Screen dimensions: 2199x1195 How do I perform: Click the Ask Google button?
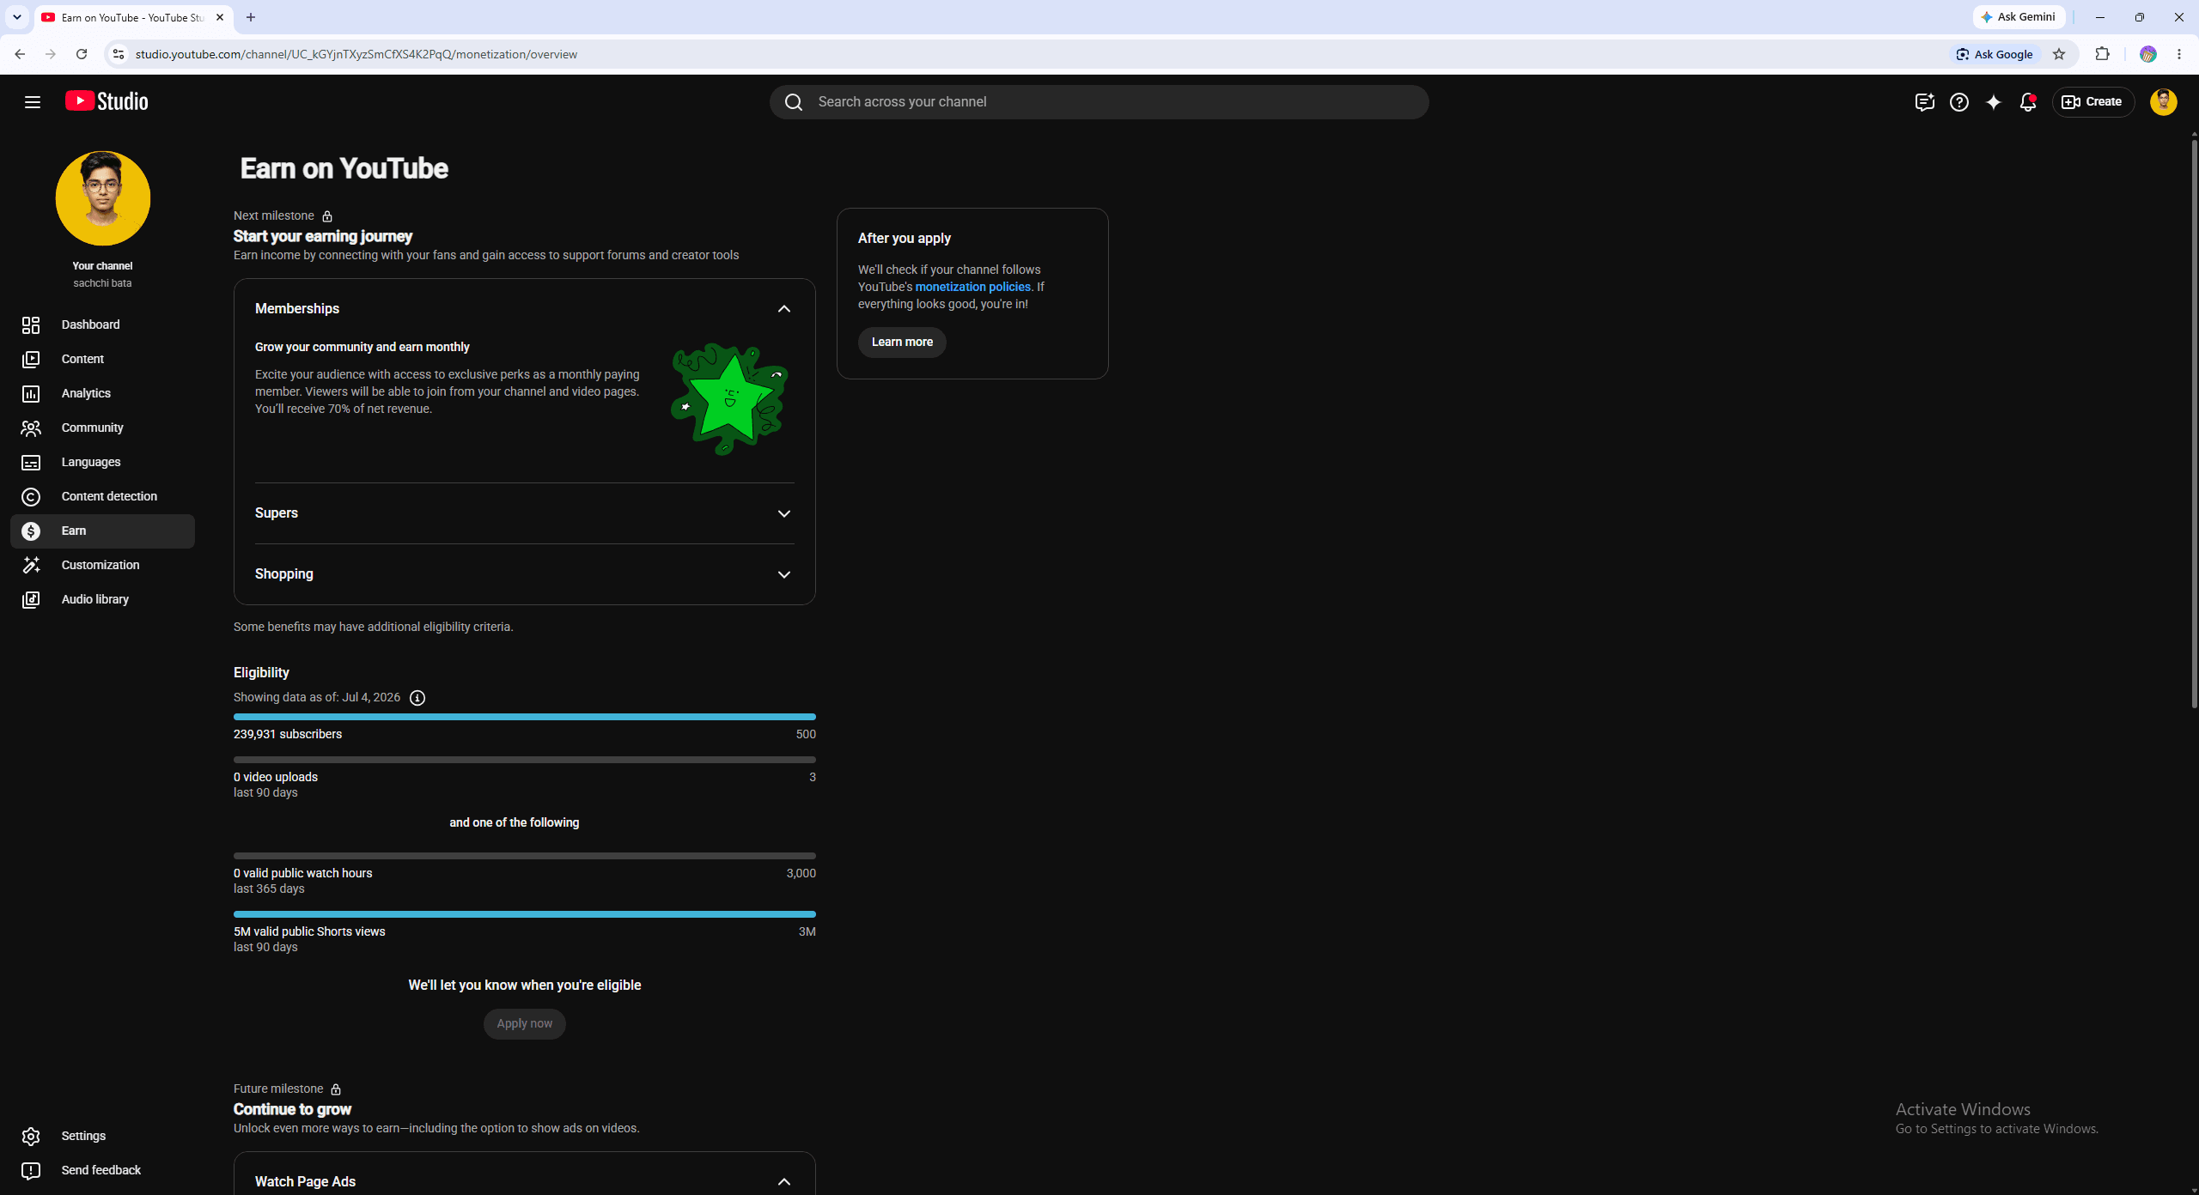[x=1995, y=54]
